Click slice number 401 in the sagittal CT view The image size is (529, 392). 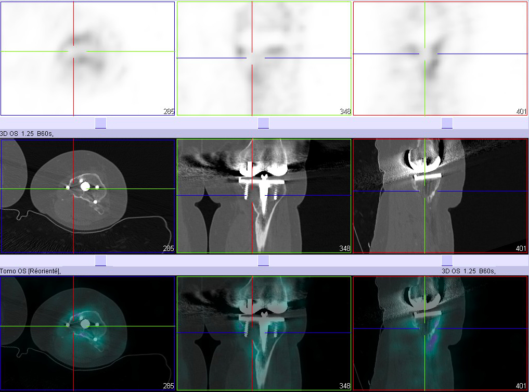[x=521, y=248]
